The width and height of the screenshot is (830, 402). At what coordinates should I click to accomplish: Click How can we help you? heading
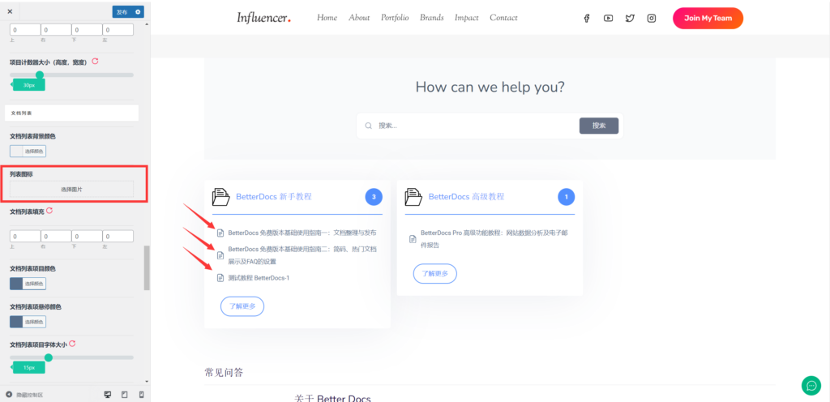tap(490, 87)
